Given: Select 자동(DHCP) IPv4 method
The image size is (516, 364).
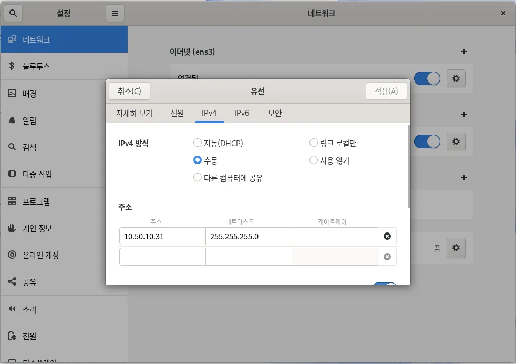Looking at the screenshot, I should [x=198, y=143].
